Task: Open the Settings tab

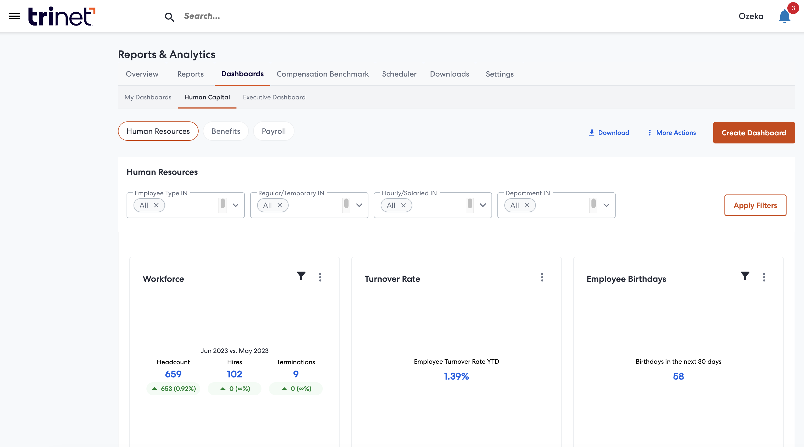Action: pos(499,74)
